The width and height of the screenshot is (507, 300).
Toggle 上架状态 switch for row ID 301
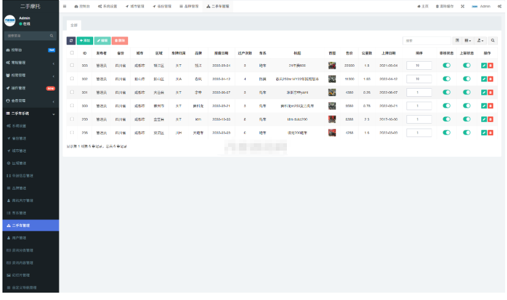point(467,92)
